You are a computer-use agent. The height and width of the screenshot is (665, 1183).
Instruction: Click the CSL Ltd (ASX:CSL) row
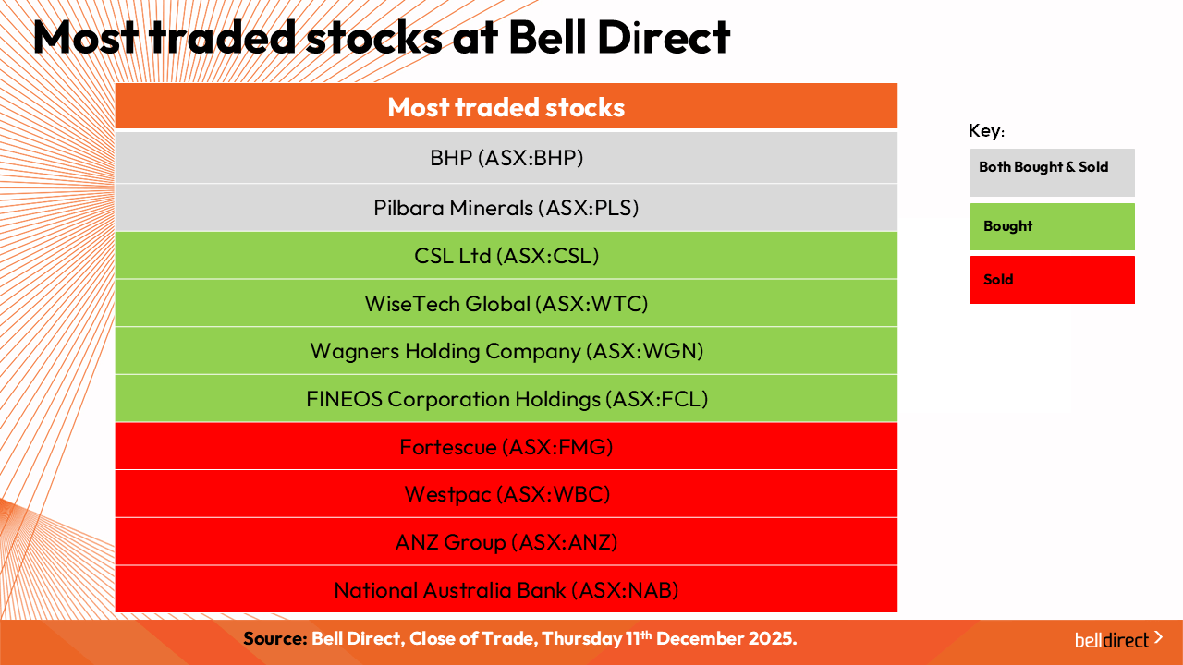(x=506, y=256)
